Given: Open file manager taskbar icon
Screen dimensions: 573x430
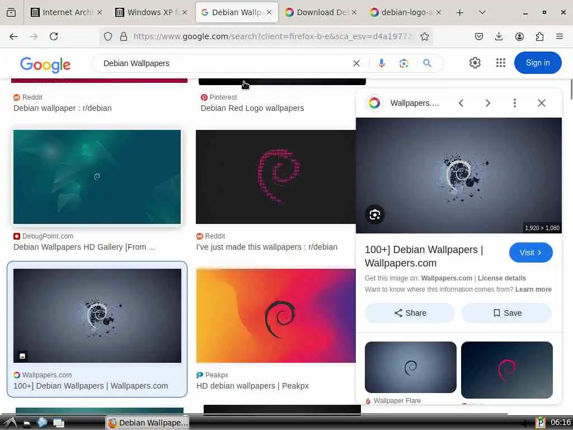Looking at the screenshot, I should point(27,423).
